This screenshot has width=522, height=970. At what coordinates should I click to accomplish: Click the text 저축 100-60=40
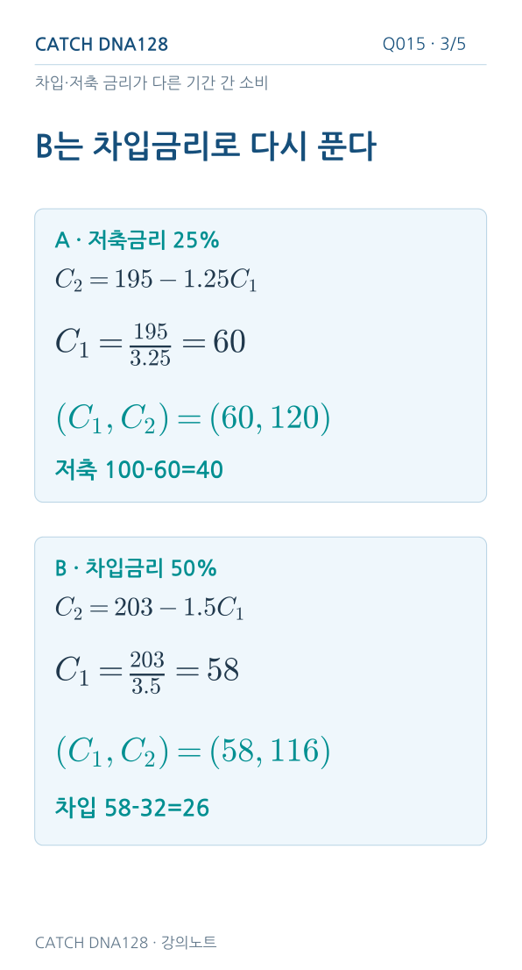point(139,470)
